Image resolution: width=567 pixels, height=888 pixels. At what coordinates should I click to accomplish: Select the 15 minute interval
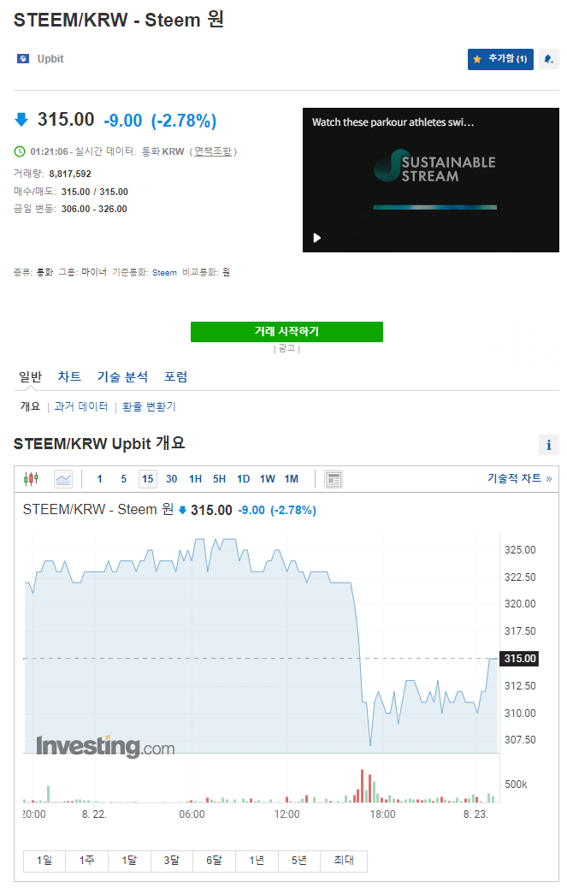[148, 479]
